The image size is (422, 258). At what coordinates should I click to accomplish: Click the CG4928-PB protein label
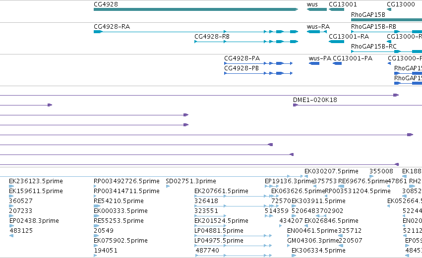[x=241, y=68]
